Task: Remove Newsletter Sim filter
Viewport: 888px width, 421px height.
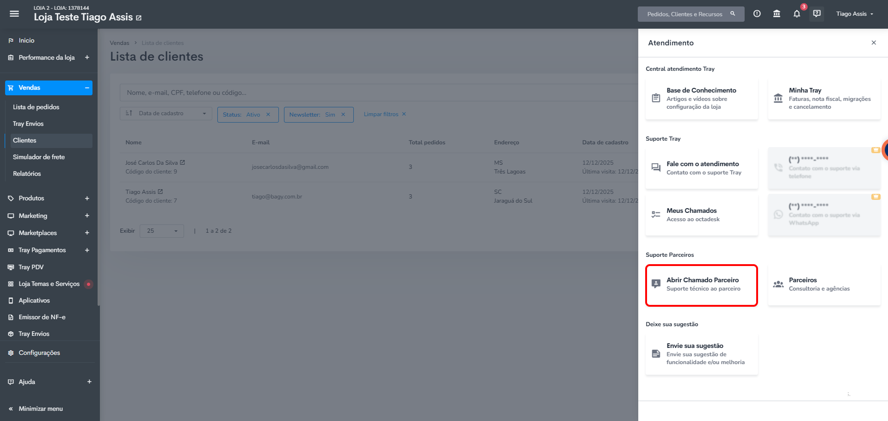Action: [343, 115]
